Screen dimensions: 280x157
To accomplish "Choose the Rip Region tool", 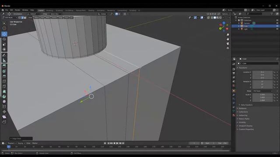I will [4, 122].
